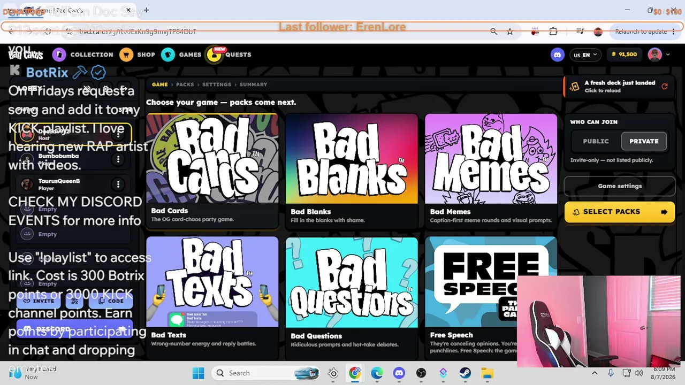
Task: Open options menu for the Host player
Action: click(118, 134)
